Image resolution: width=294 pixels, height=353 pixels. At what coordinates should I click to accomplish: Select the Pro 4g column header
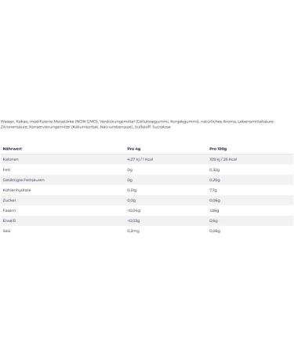(134, 149)
